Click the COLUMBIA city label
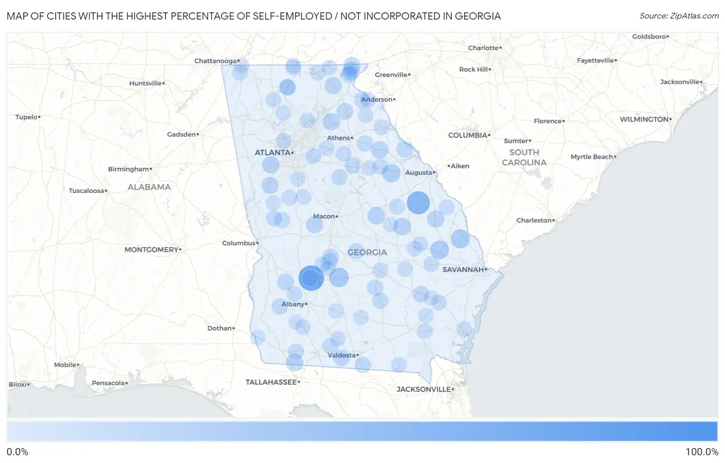 pyautogui.click(x=468, y=135)
